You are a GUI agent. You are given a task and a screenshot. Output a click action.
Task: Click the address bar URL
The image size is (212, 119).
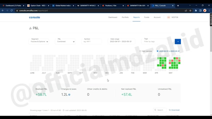[33, 11]
